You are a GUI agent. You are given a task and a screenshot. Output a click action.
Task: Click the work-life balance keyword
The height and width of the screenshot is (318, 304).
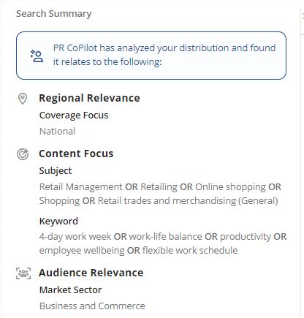(x=166, y=237)
